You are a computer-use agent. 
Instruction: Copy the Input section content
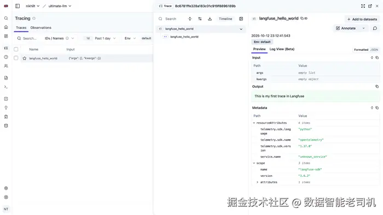[x=377, y=58]
